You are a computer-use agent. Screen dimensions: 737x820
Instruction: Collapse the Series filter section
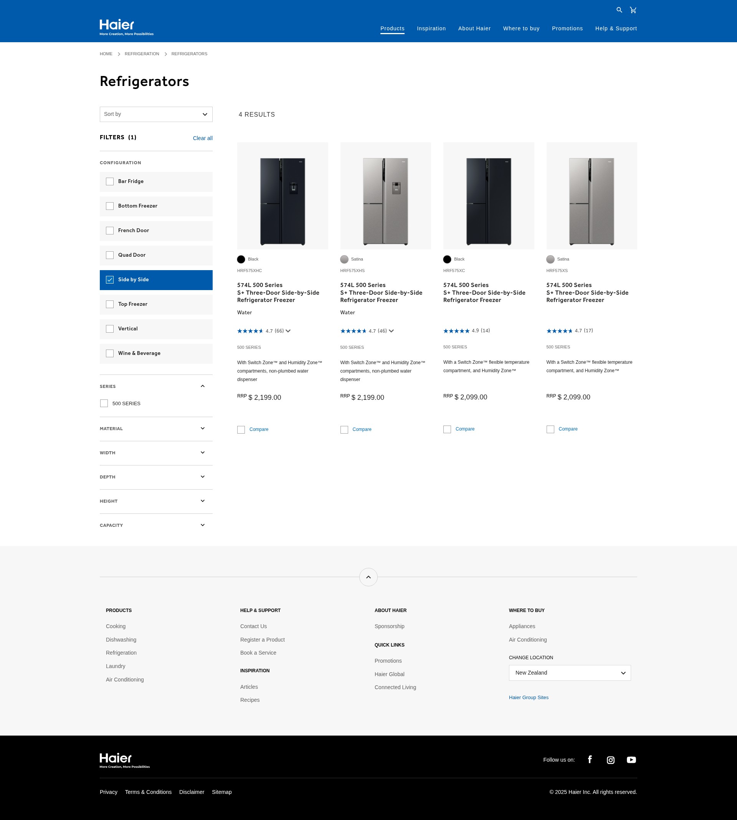coord(202,386)
